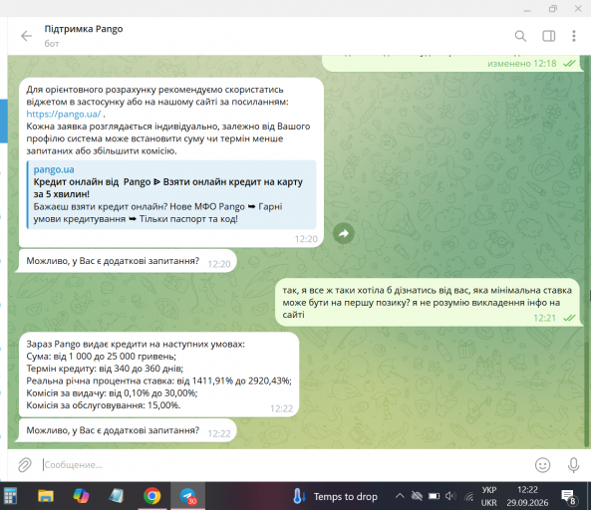Image resolution: width=591 pixels, height=510 pixels.
Task: Go back using the arrow in the chat header
Action: [x=26, y=36]
